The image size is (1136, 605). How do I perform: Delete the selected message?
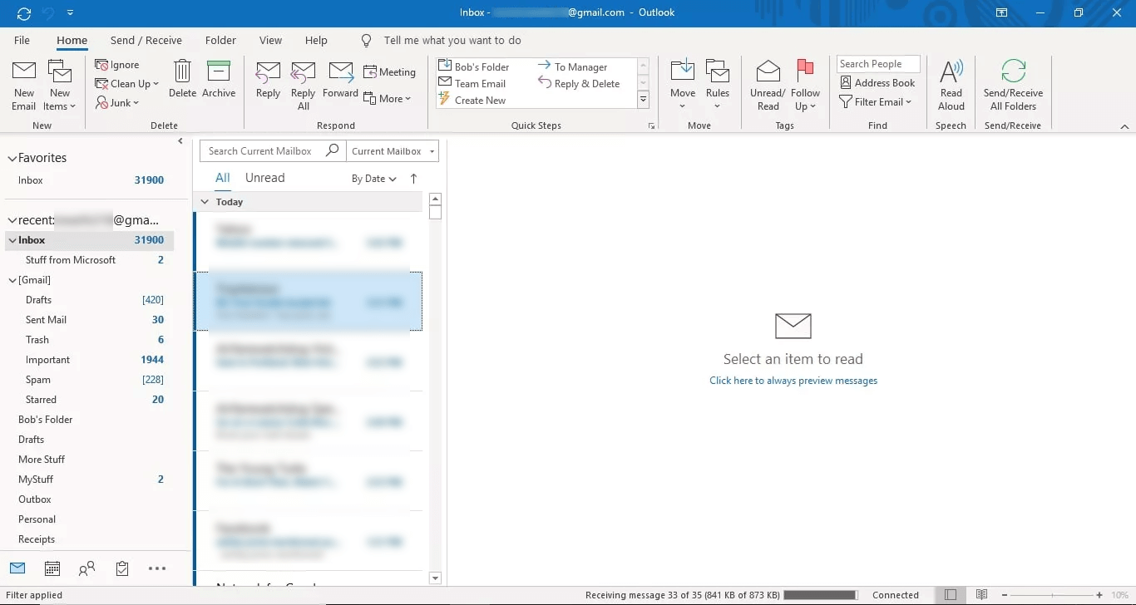click(182, 80)
